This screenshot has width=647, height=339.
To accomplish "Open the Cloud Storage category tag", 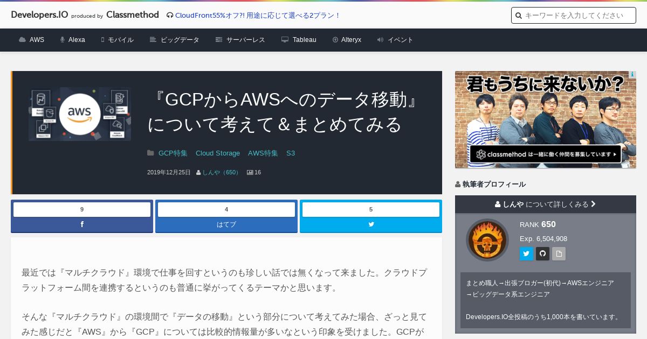I will tap(218, 153).
